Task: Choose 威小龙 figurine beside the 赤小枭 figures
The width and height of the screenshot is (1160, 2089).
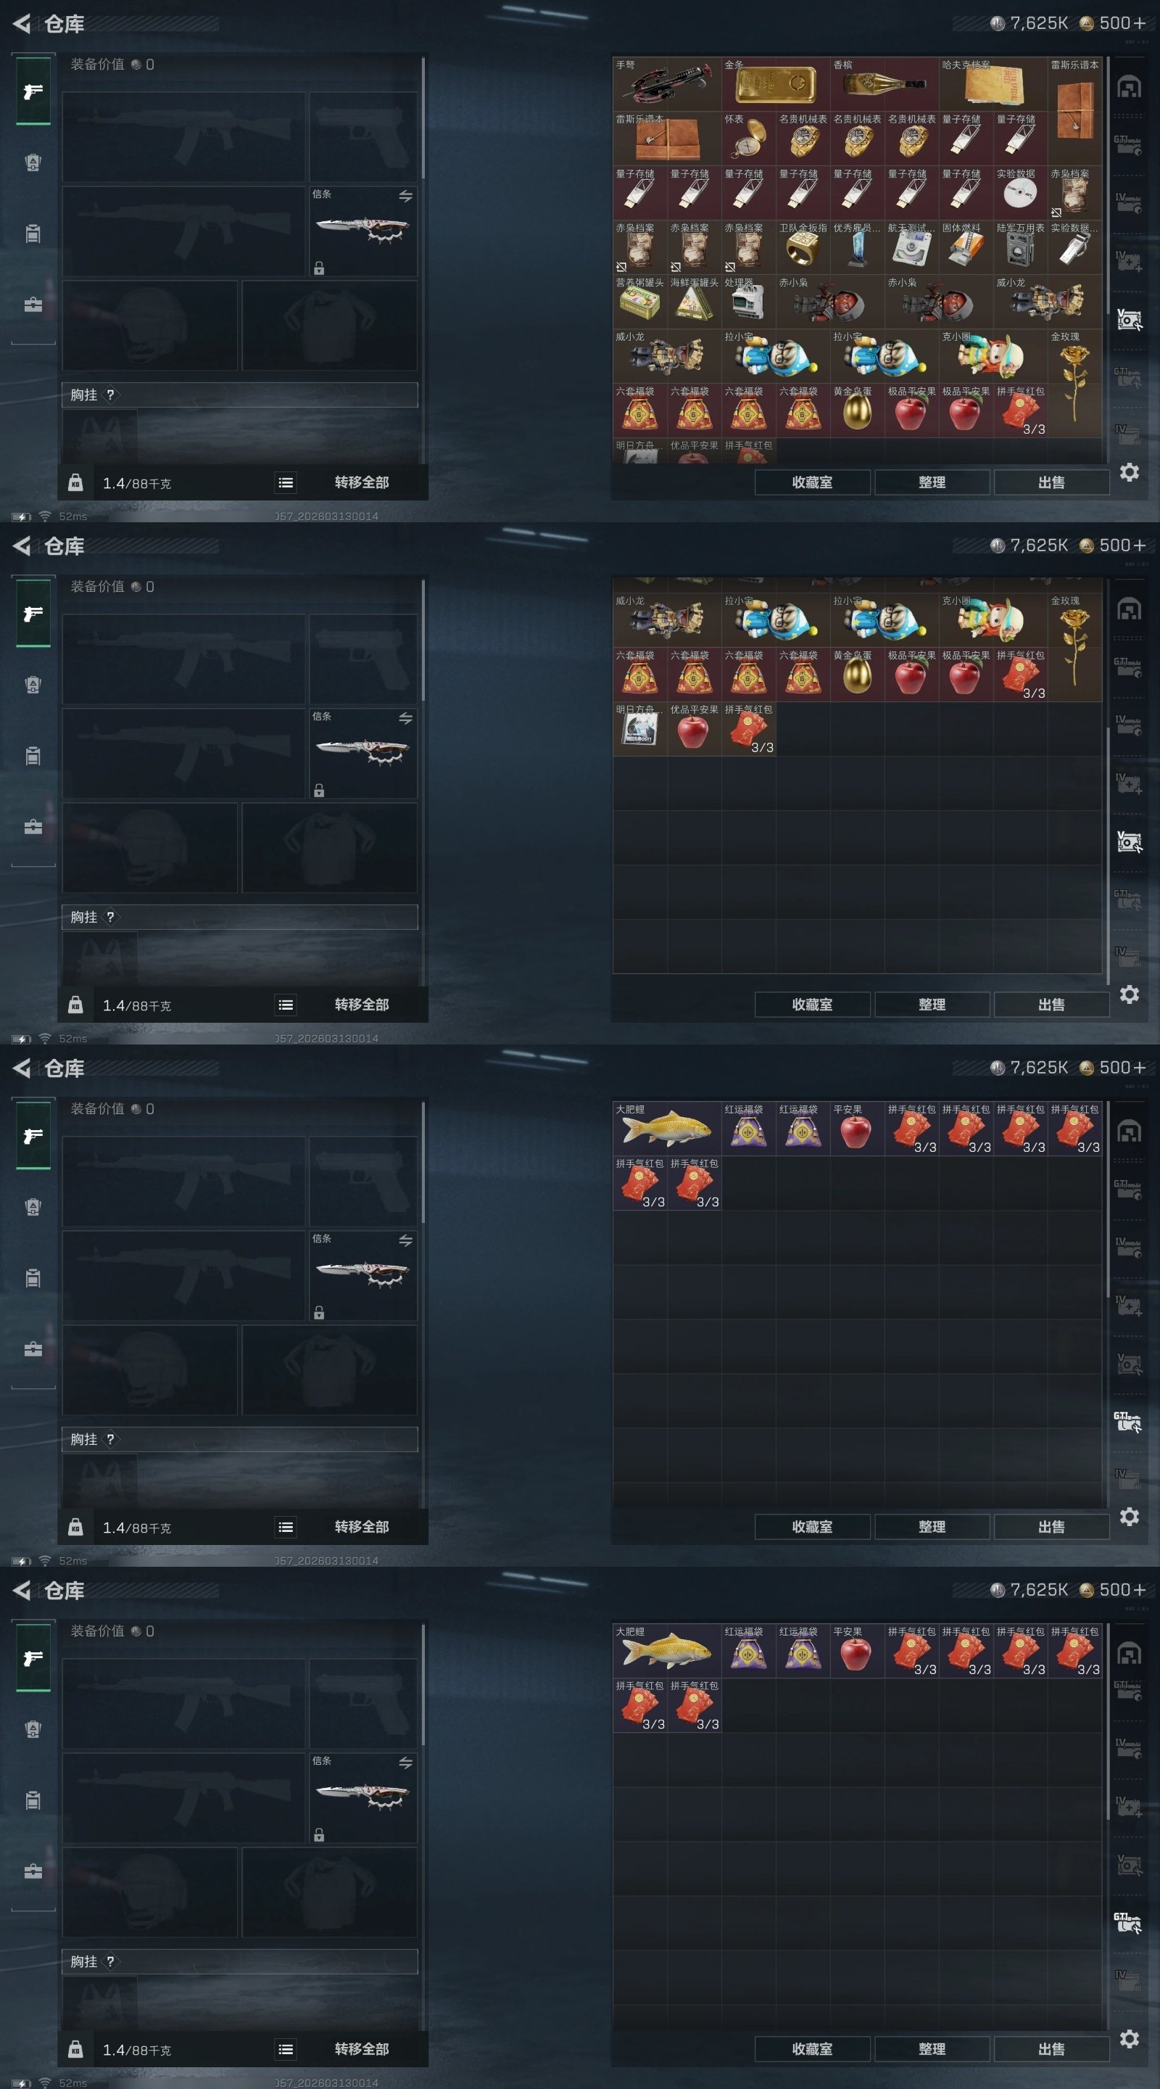Action: tap(1048, 302)
